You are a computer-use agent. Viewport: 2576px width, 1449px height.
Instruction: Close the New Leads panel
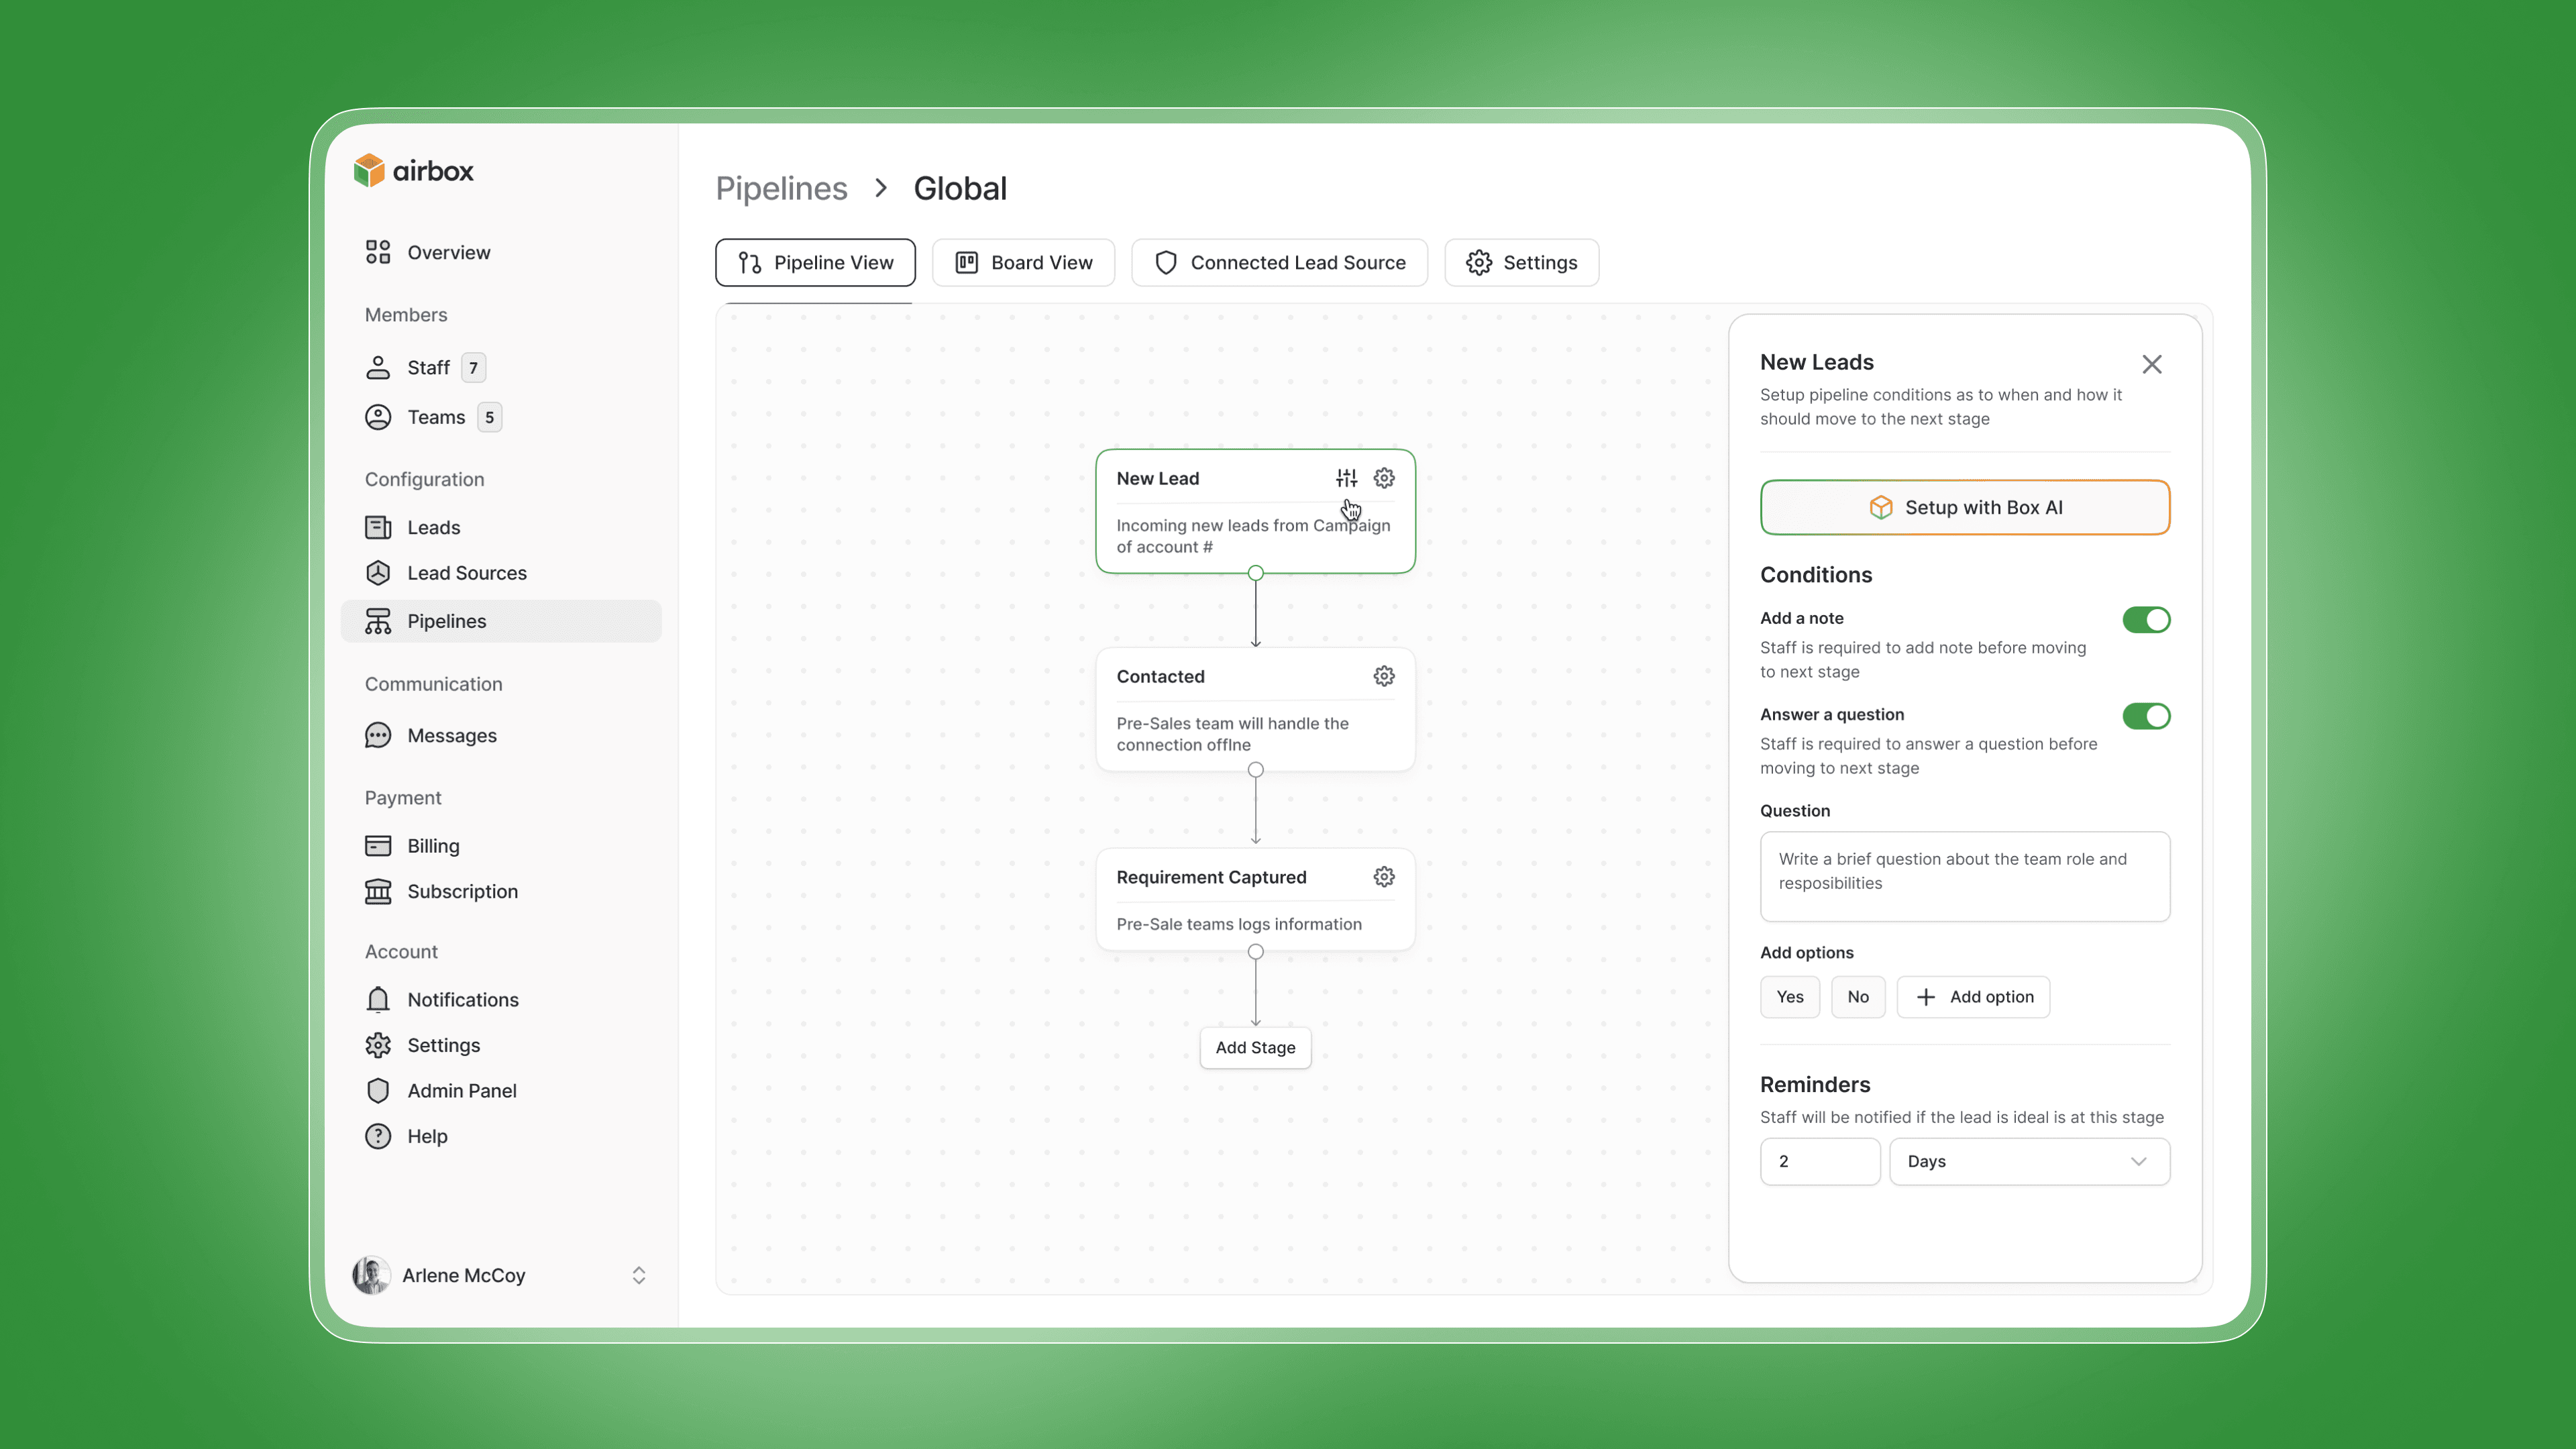tap(2152, 363)
